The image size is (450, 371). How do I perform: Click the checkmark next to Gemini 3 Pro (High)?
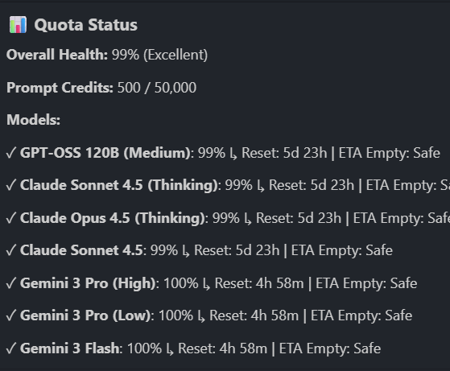(11, 283)
